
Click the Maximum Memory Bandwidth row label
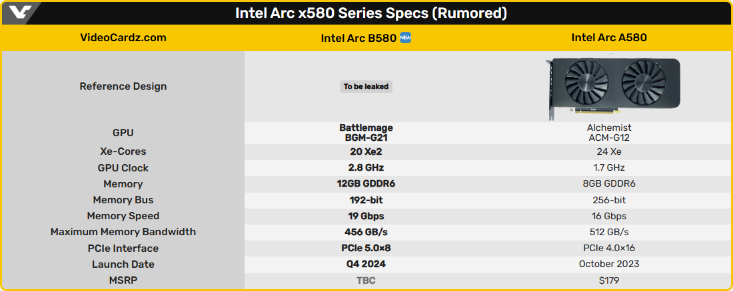tap(123, 232)
